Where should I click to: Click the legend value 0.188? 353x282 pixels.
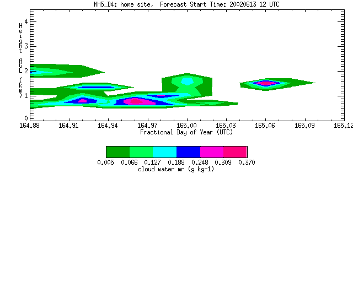click(176, 162)
